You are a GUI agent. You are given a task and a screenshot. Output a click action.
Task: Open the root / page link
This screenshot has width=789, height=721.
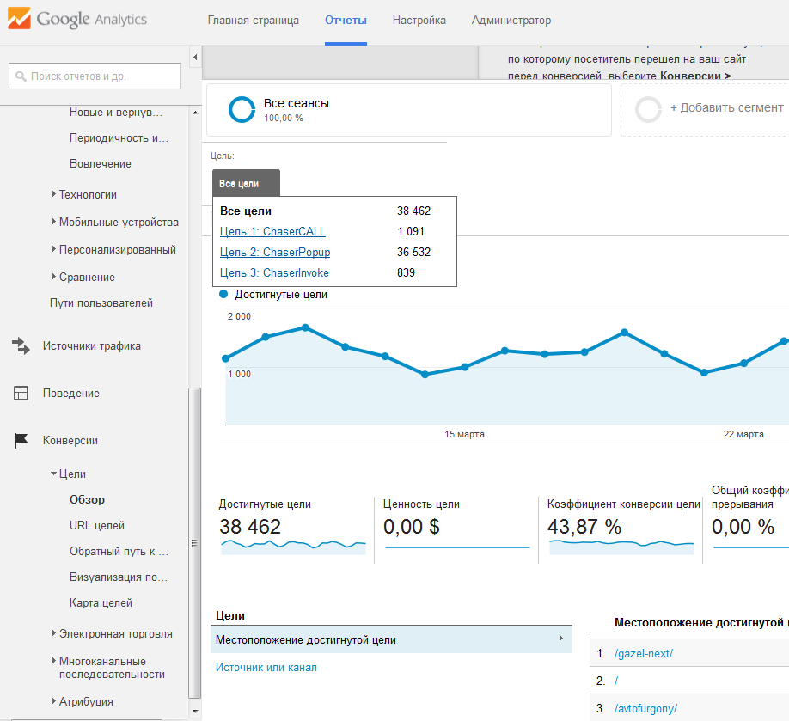pyautogui.click(x=616, y=681)
